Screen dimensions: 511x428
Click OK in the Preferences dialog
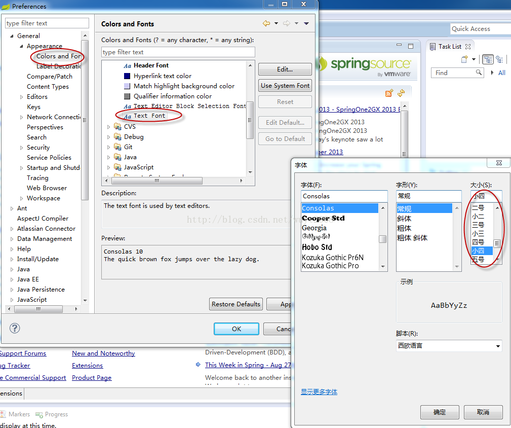coord(237,329)
